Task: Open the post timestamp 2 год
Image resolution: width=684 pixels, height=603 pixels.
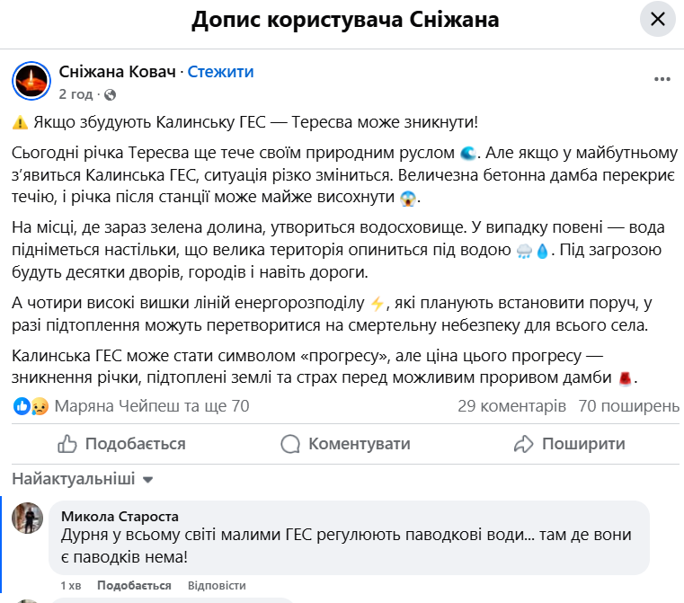Action: pos(76,93)
